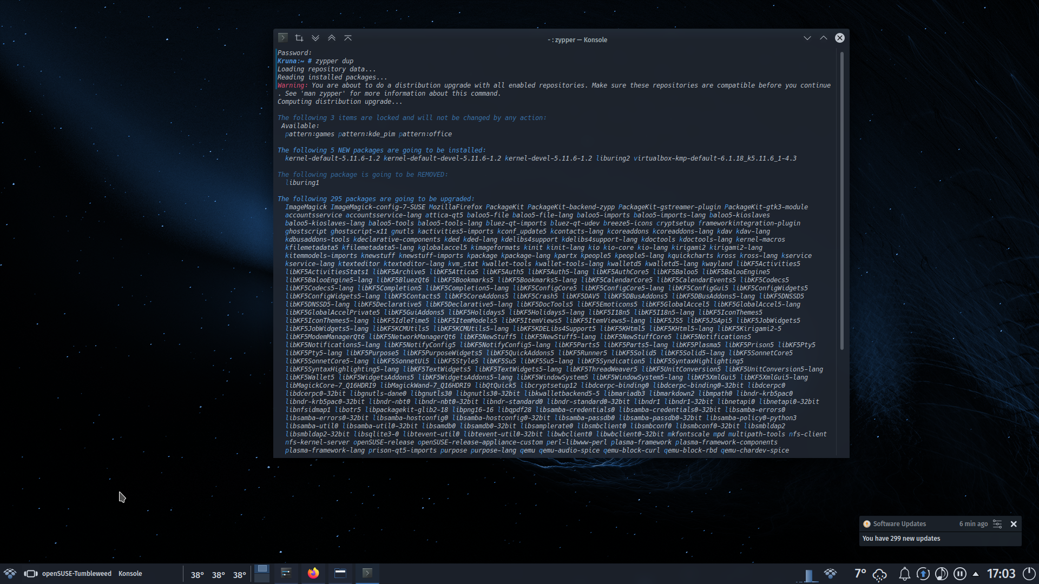1039x584 pixels.
Task: Click the first 38° temperature sensor reading
Action: click(x=198, y=575)
